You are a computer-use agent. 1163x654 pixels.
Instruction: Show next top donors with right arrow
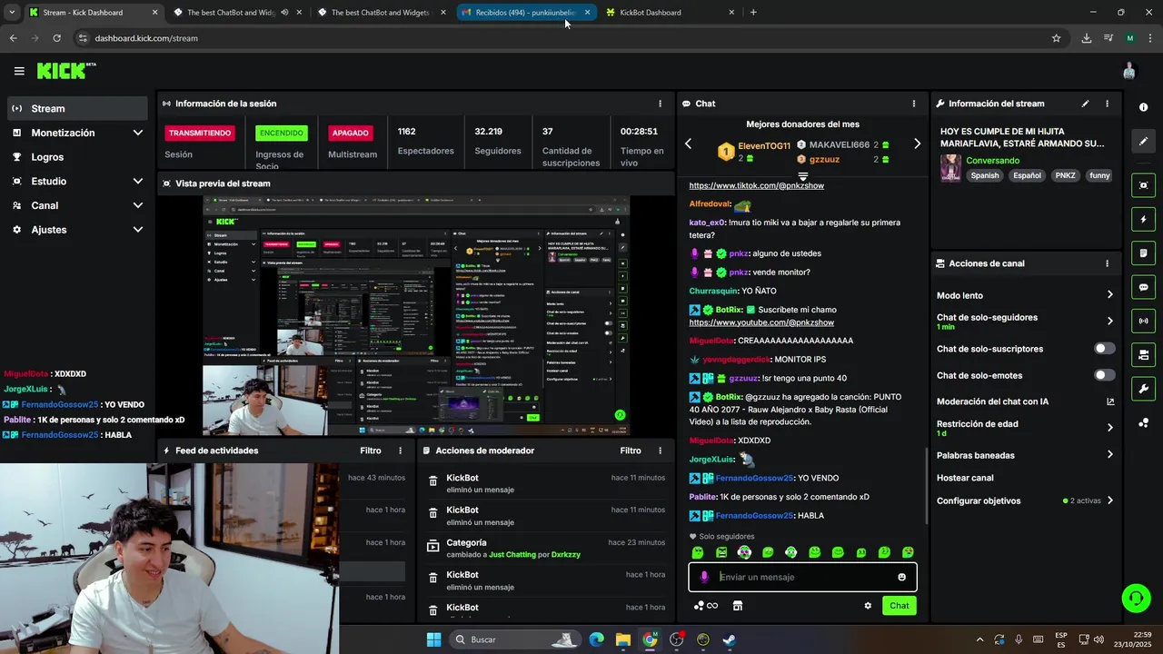pyautogui.click(x=917, y=144)
